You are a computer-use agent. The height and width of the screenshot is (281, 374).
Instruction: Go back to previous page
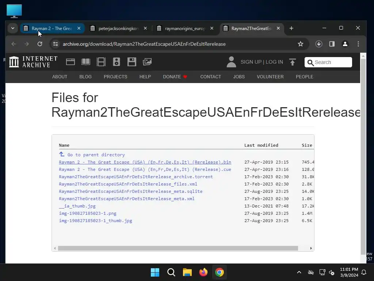click(14, 44)
